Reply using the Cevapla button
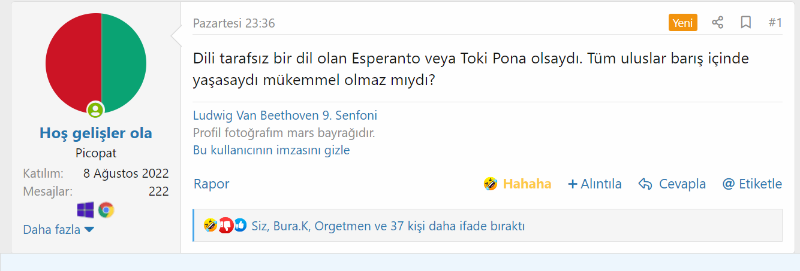The width and height of the screenshot is (800, 271). [672, 184]
